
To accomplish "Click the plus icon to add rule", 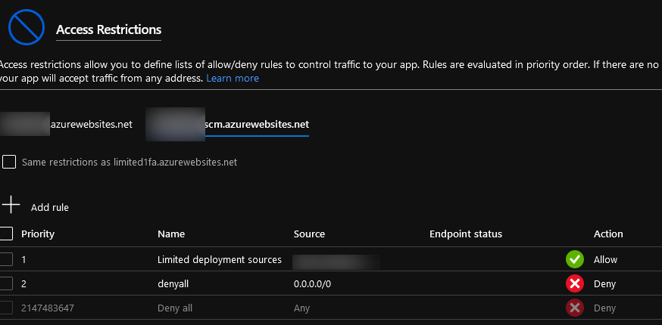I will (11, 206).
